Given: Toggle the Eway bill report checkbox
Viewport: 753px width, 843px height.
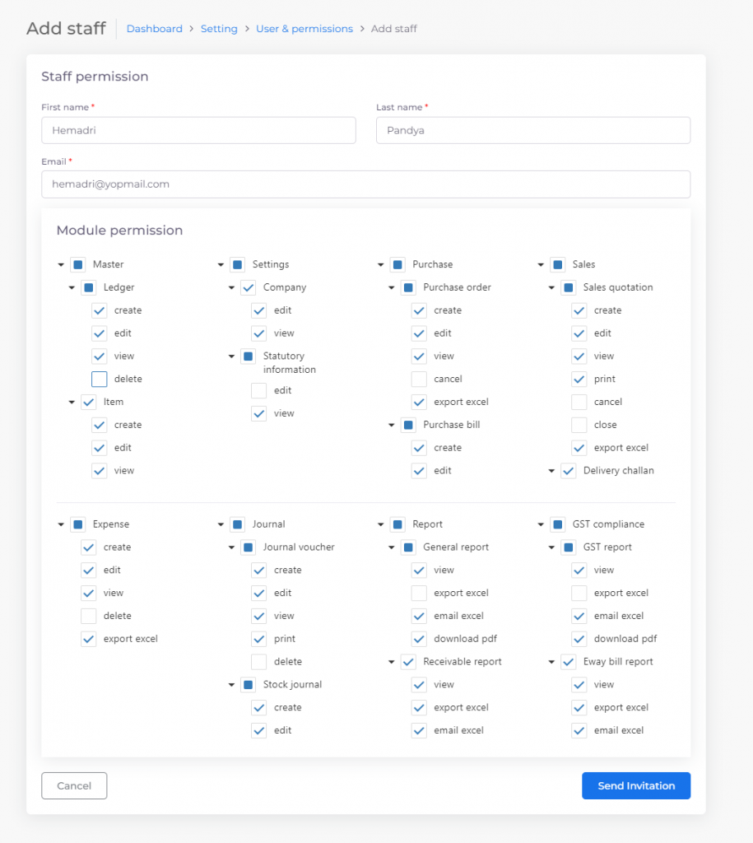Looking at the screenshot, I should 568,662.
